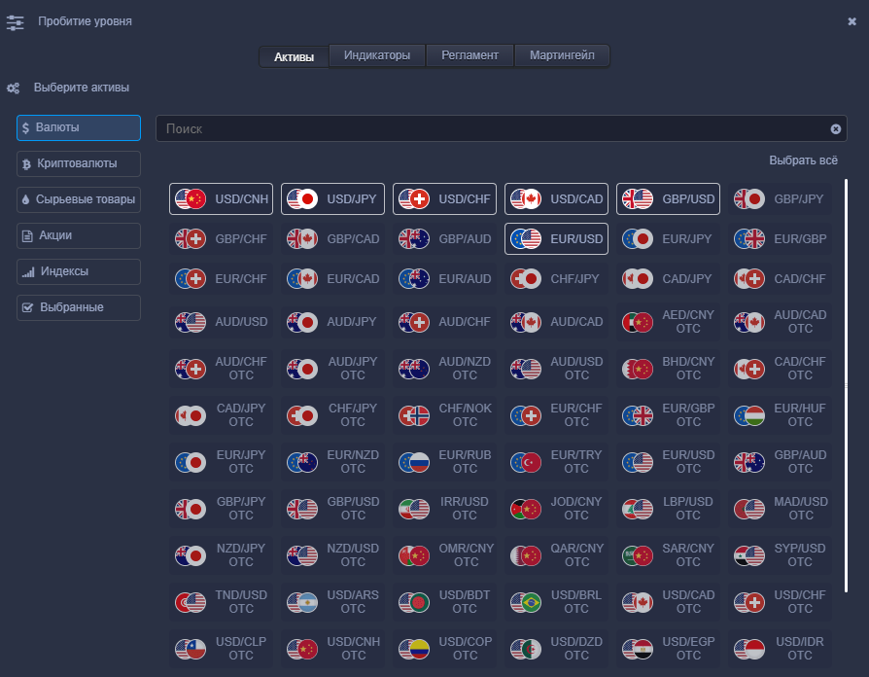Screen dimensions: 869x677
Task: Select the QAR/CNY OTC text
Action: pyautogui.click(x=576, y=555)
